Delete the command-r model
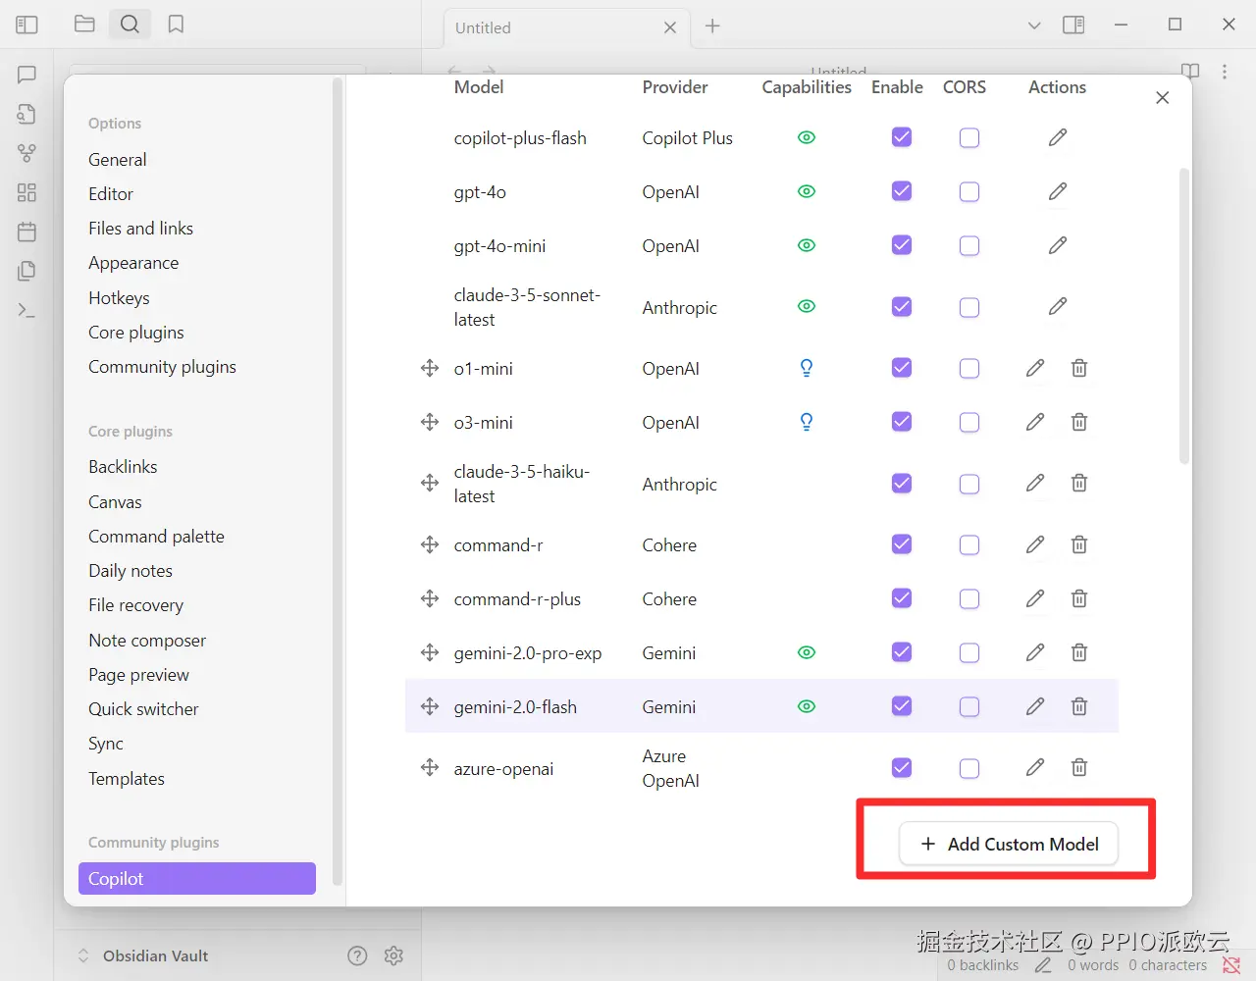The width and height of the screenshot is (1256, 981). 1079,544
